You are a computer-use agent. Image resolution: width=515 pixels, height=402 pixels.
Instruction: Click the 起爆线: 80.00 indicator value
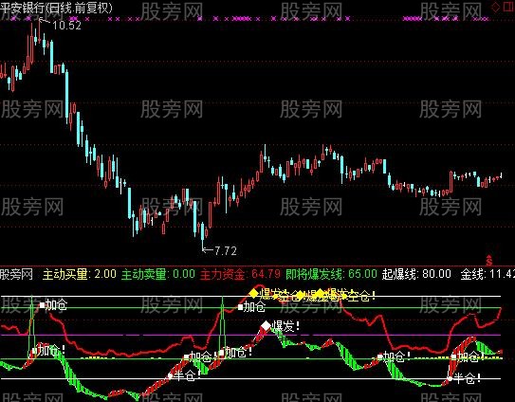[x=416, y=274]
